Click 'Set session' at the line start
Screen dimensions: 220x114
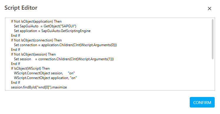22,59
